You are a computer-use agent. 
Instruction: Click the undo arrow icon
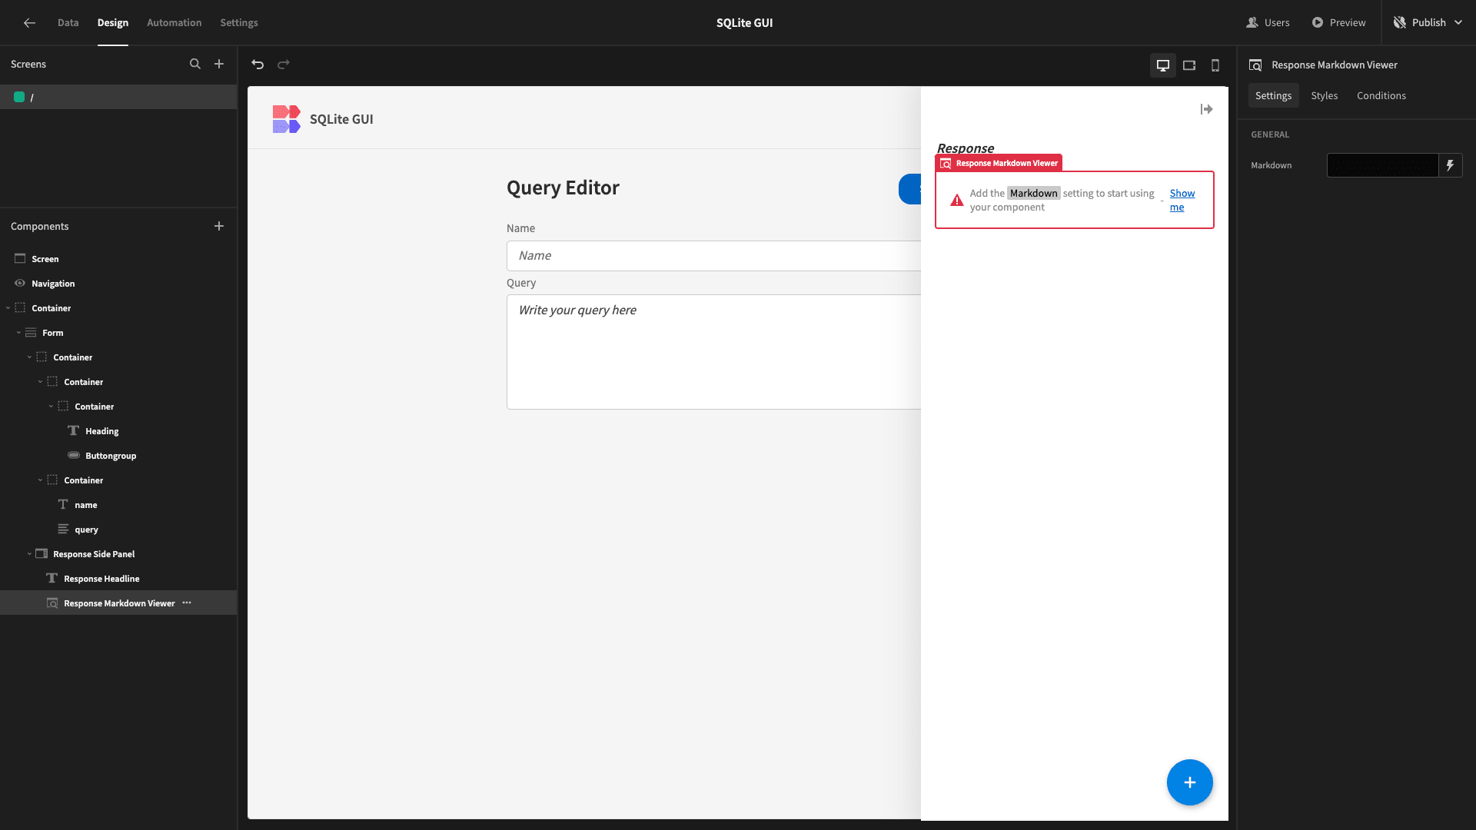[x=258, y=65]
